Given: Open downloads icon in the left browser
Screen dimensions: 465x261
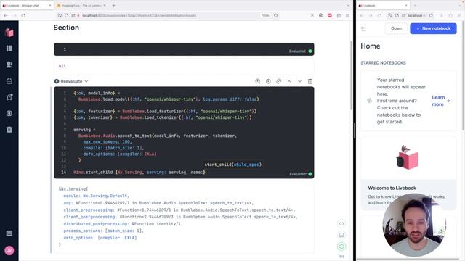Looking at the screenshot, I should tap(312, 15).
